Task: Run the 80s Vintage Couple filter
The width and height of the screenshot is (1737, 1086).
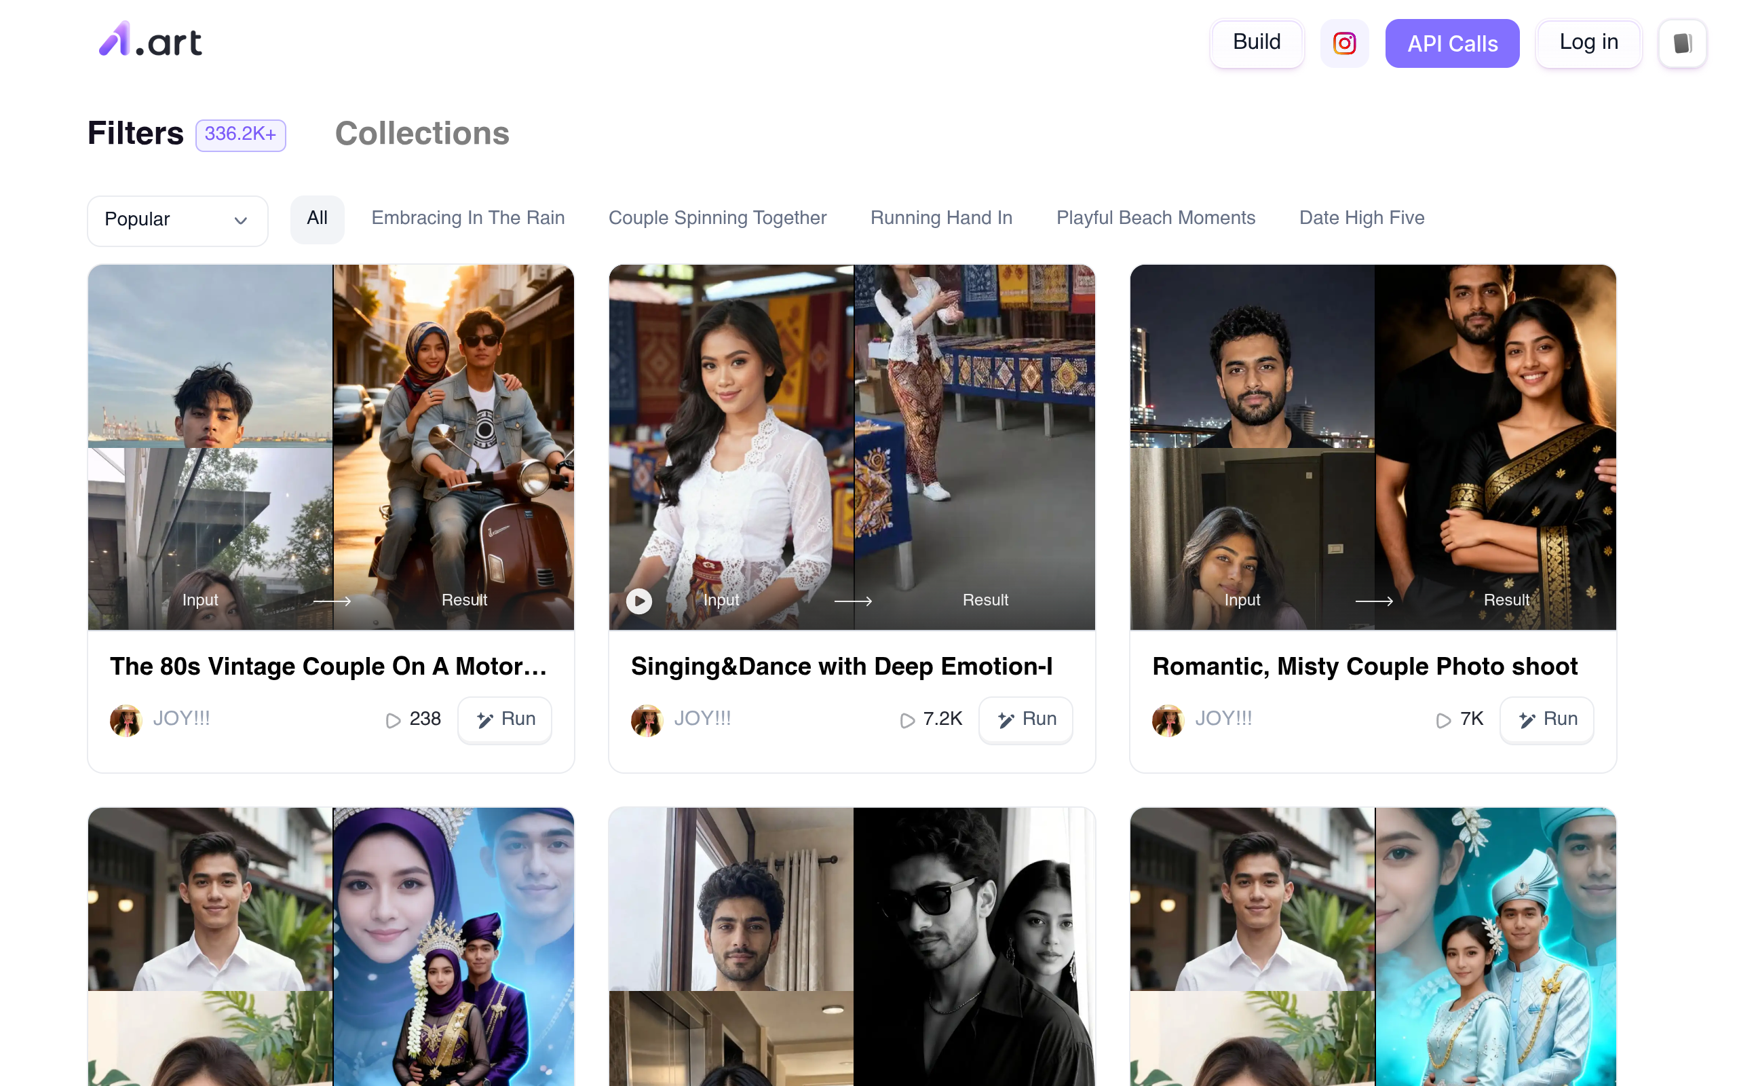Action: (505, 719)
